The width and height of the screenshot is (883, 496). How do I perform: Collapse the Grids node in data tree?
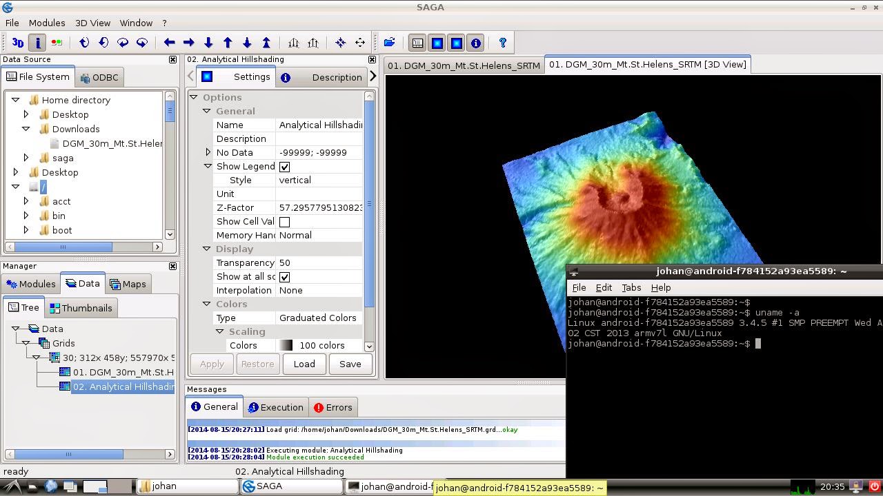pyautogui.click(x=26, y=343)
